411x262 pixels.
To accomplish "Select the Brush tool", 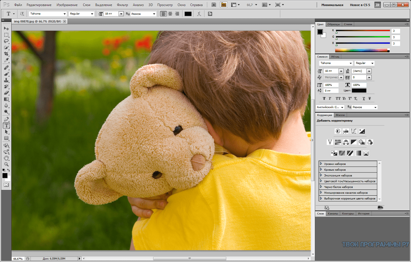I will click(x=6, y=74).
